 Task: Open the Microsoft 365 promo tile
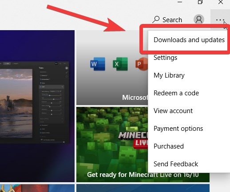point(112,68)
